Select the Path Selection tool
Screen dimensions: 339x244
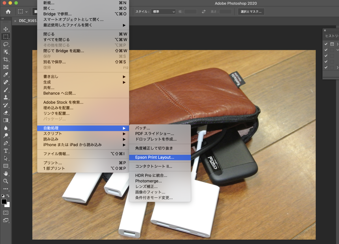tap(6, 158)
